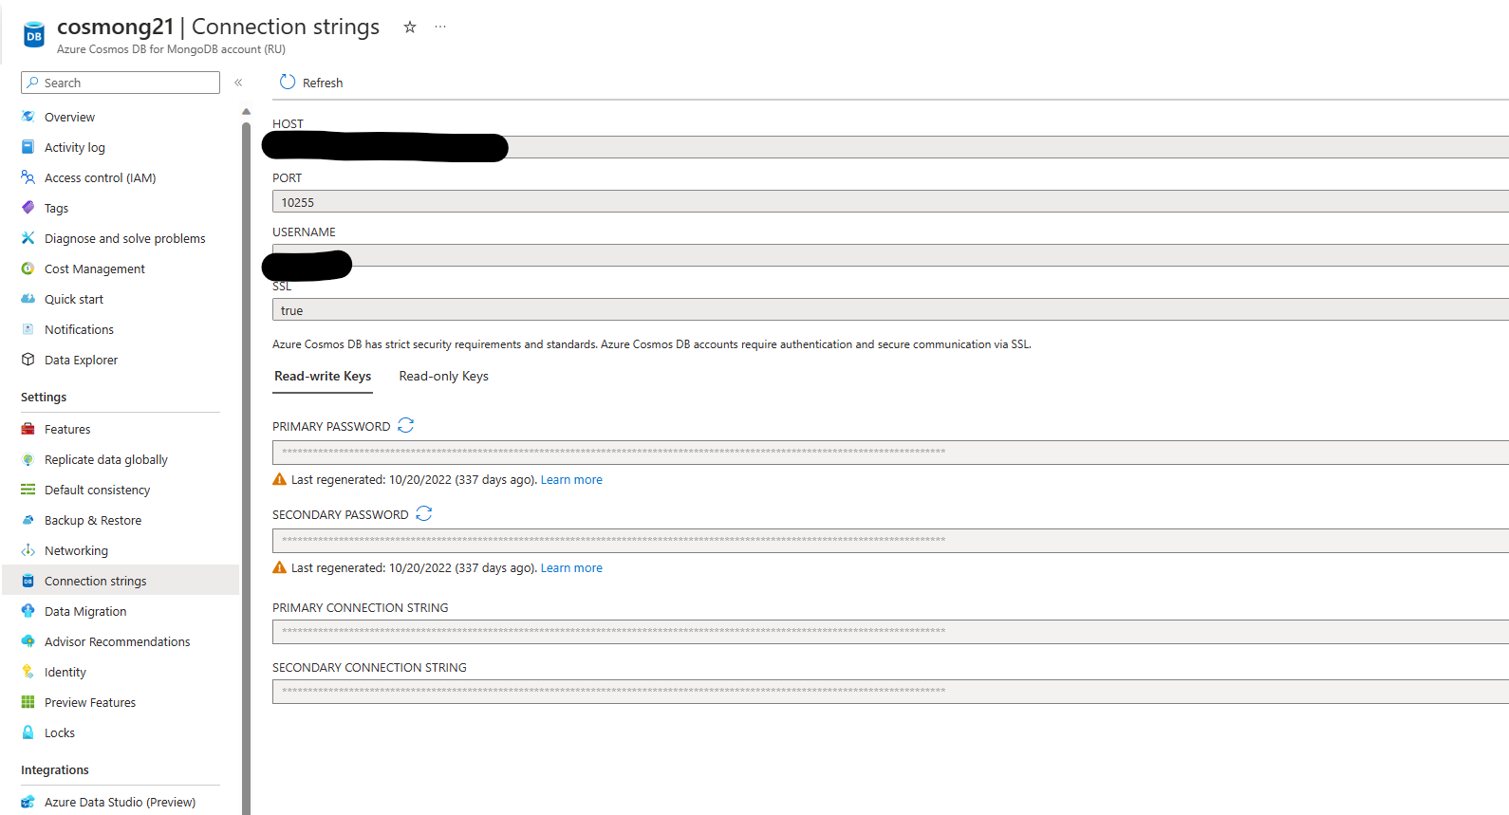Viewport: 1509px width, 815px height.
Task: Click the Locks padlock icon
Action: 28,732
